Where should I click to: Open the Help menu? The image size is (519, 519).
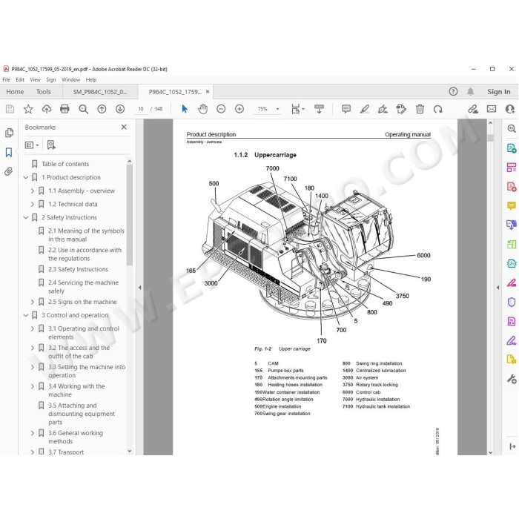[91, 80]
